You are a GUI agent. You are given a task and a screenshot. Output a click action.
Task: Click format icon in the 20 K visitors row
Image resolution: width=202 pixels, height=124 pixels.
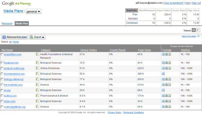tap(163, 90)
